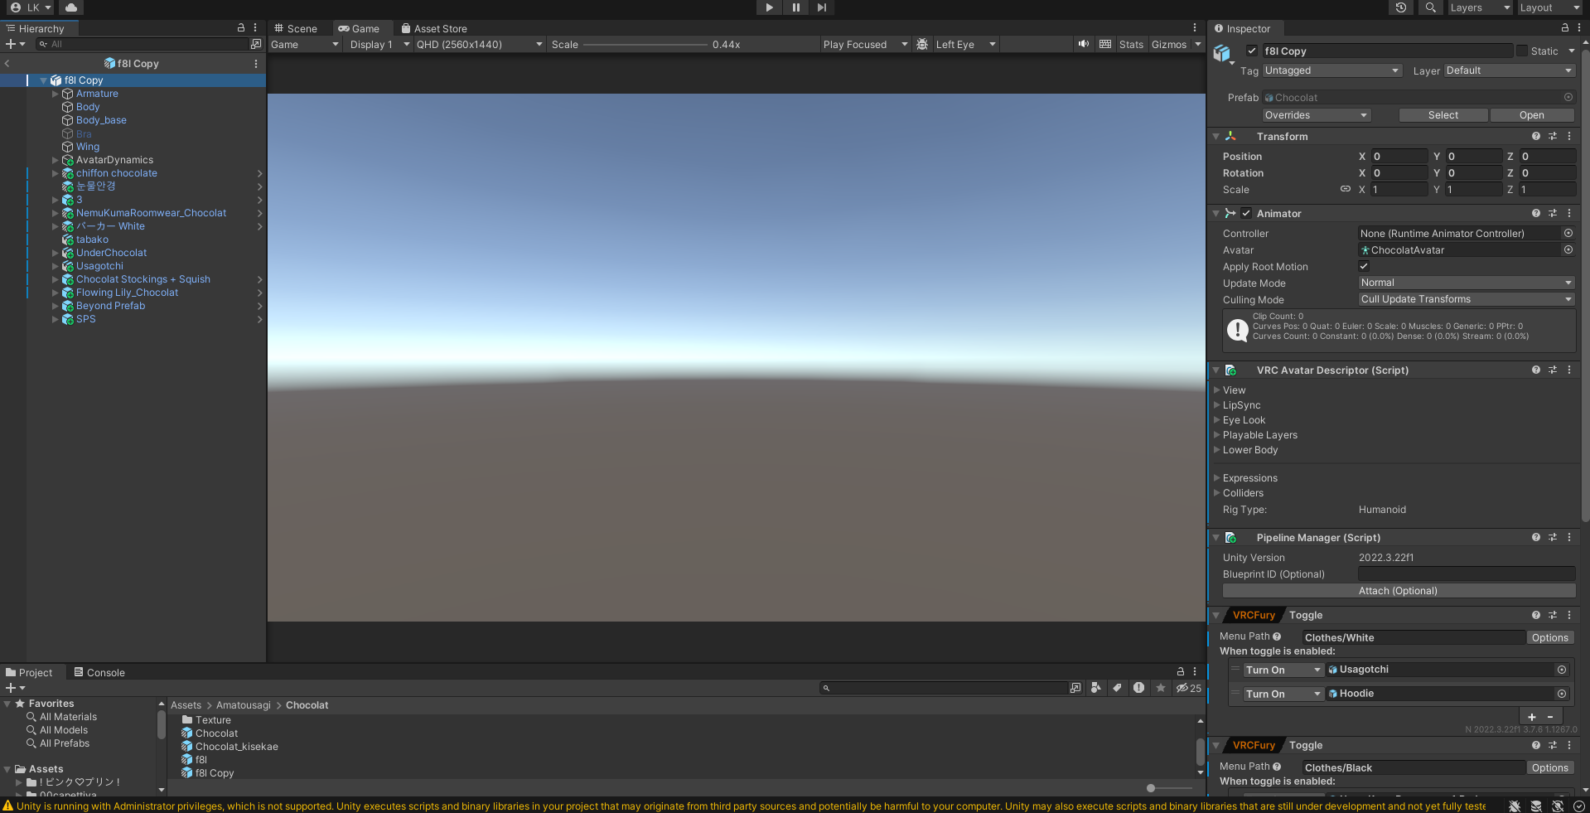Pick Animator Controller object selector
Screen dimensions: 1590x813
coord(1568,233)
